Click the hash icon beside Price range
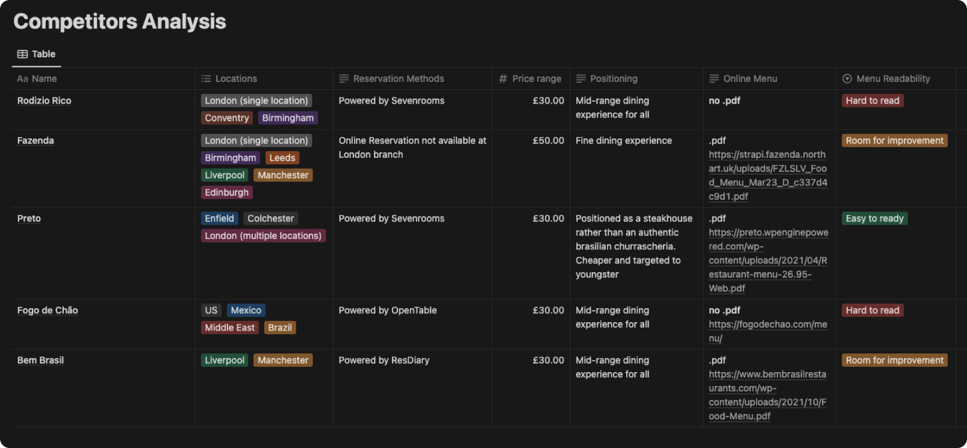967x448 pixels. coord(503,79)
